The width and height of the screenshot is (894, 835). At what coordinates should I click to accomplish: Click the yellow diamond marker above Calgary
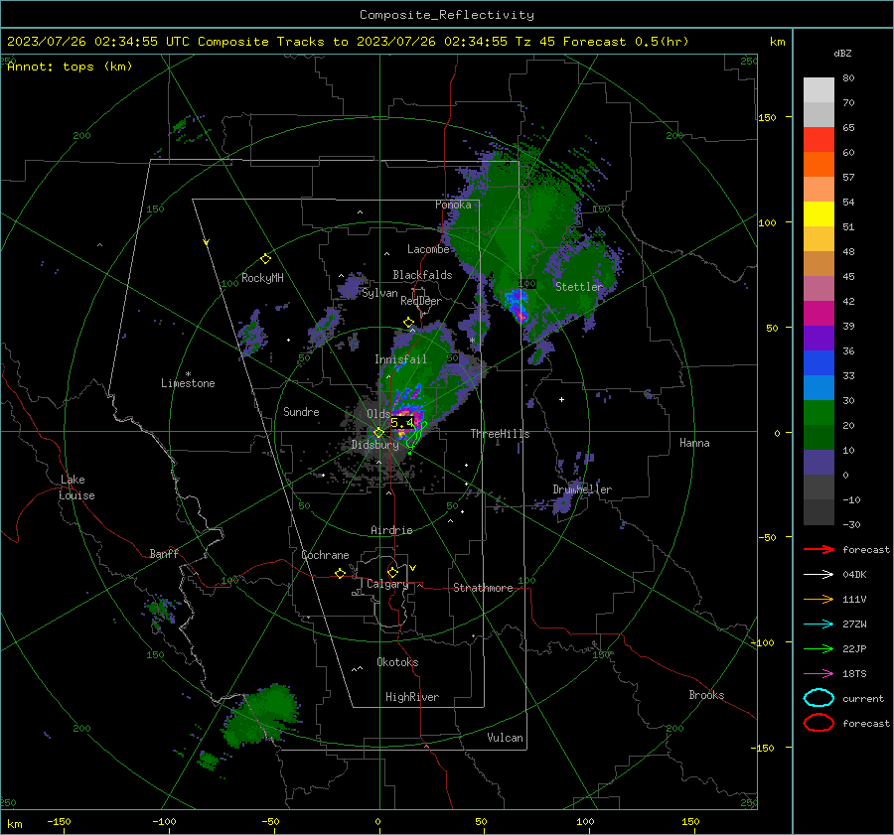(x=392, y=572)
